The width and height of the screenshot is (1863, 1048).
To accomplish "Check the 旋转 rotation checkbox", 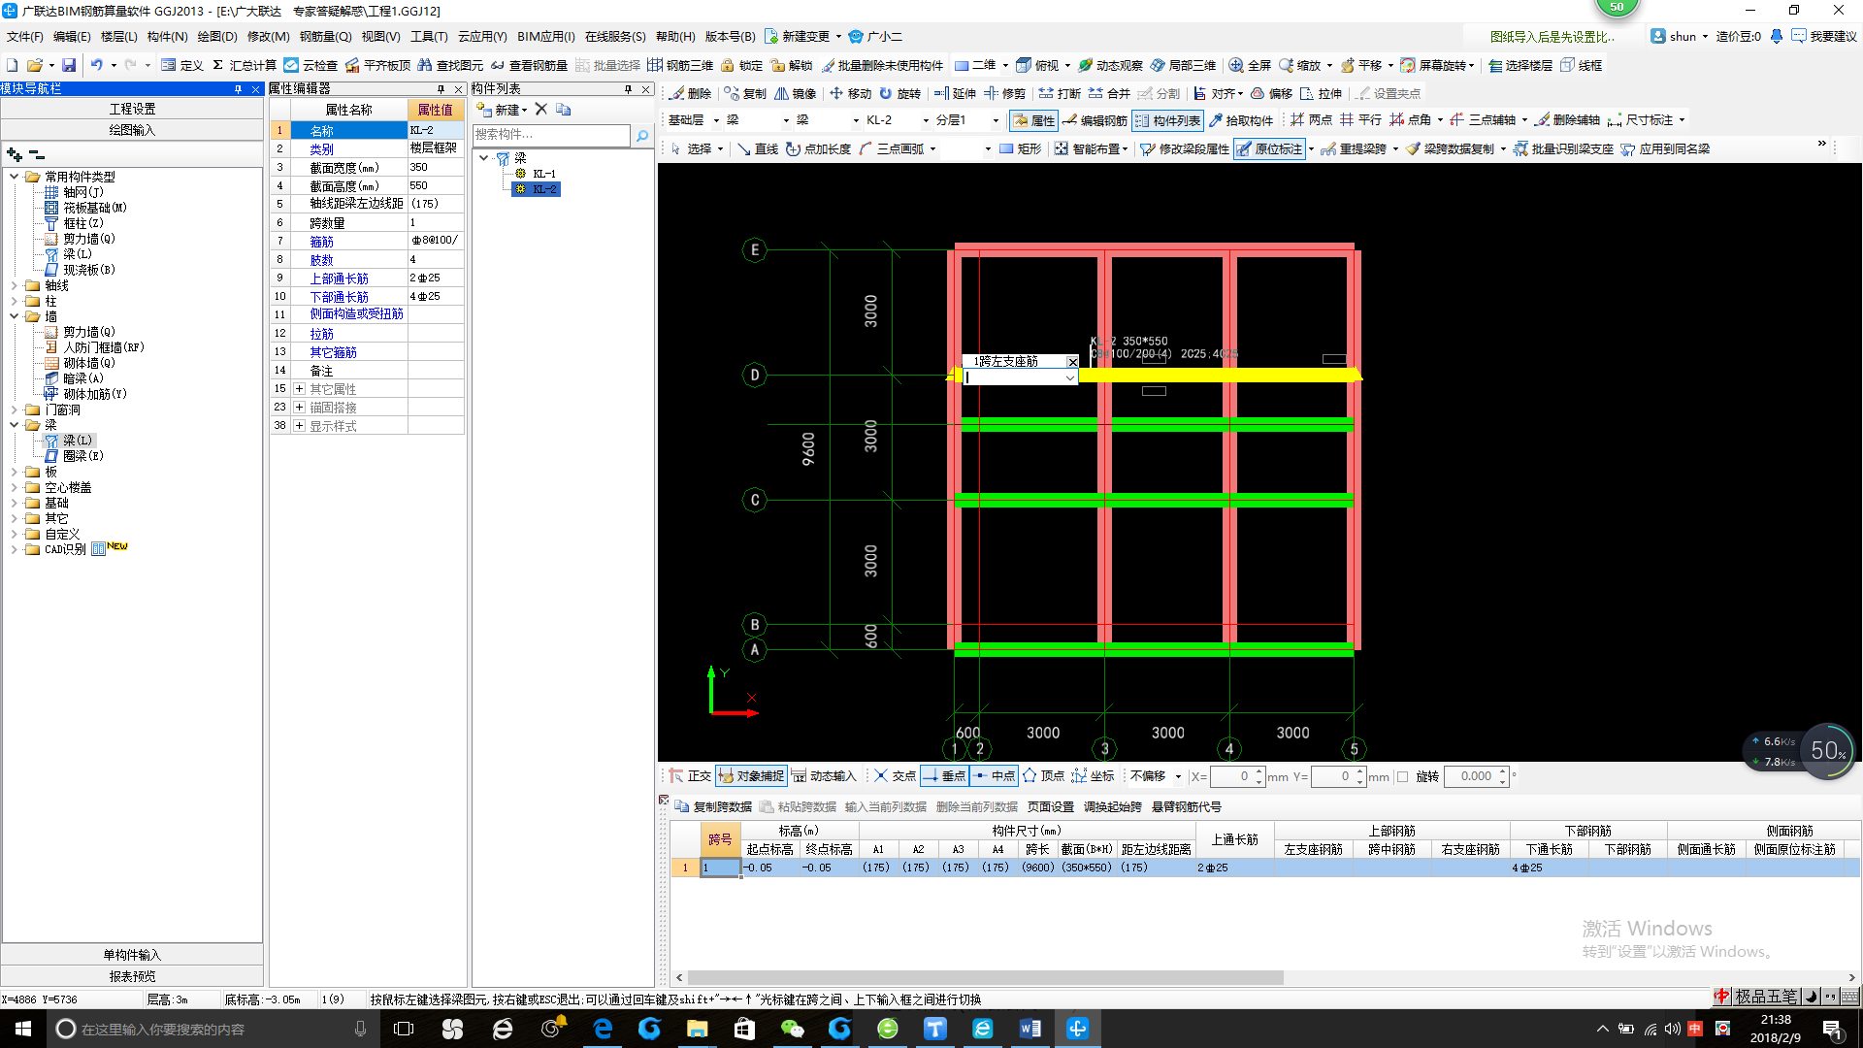I will click(1402, 776).
